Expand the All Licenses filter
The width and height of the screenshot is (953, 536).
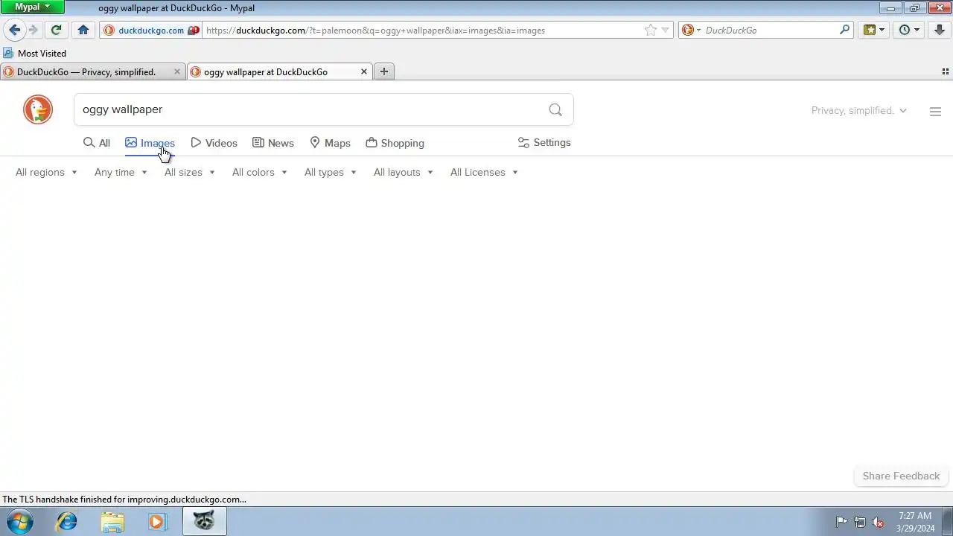[484, 172]
